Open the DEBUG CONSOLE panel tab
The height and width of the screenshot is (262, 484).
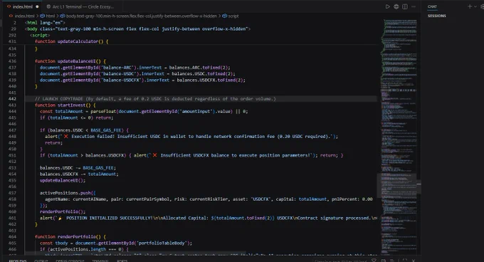coord(70,261)
